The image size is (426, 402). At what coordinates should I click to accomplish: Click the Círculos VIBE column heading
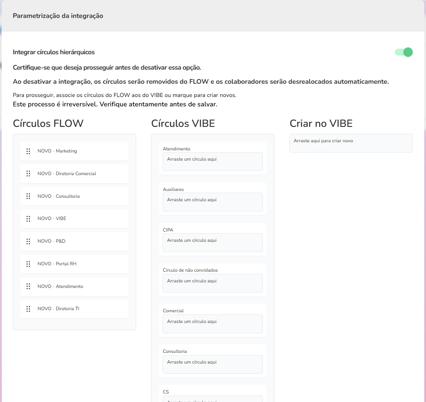(x=183, y=124)
